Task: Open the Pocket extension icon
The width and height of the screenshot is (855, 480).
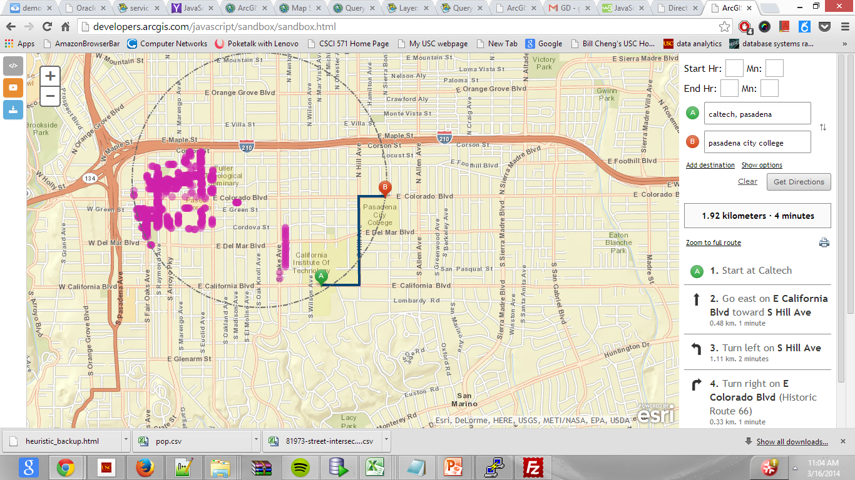Action: click(825, 27)
